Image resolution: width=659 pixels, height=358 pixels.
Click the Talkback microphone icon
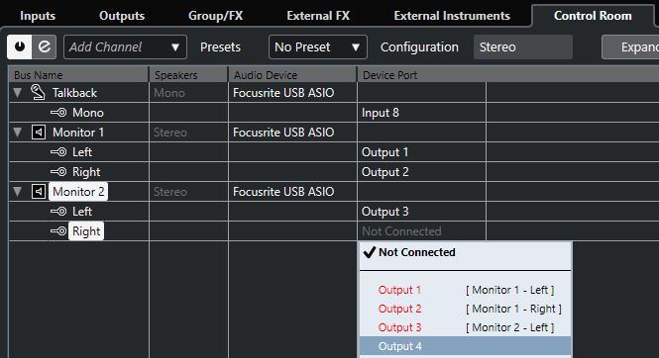38,92
